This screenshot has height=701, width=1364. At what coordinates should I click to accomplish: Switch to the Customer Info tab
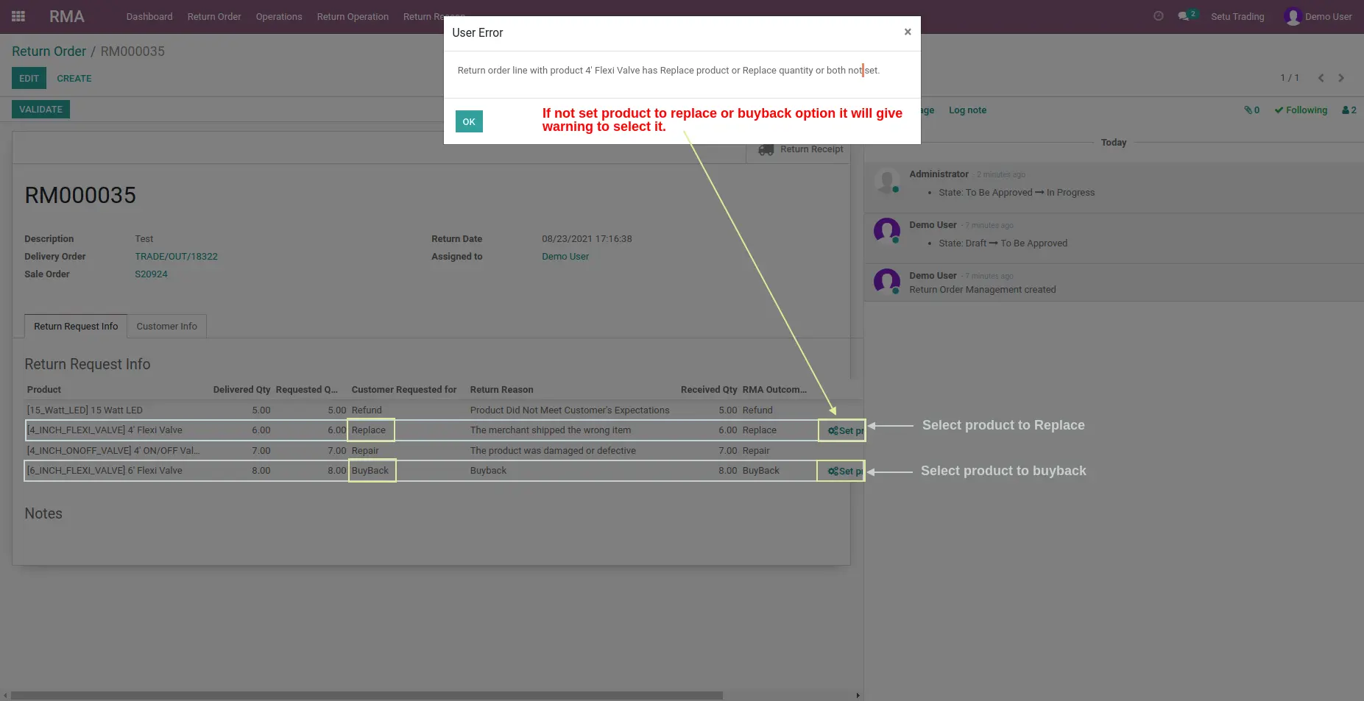(167, 326)
